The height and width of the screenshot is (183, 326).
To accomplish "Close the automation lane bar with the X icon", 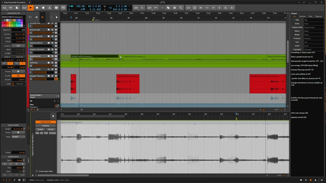I will (38, 110).
